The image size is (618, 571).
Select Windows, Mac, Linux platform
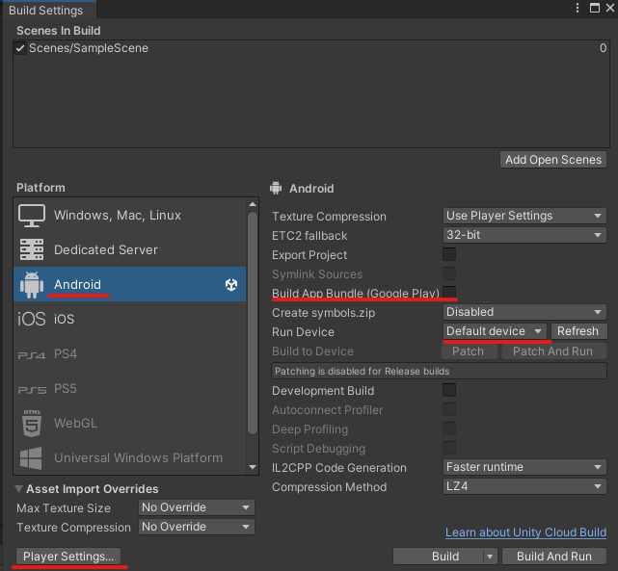(130, 216)
